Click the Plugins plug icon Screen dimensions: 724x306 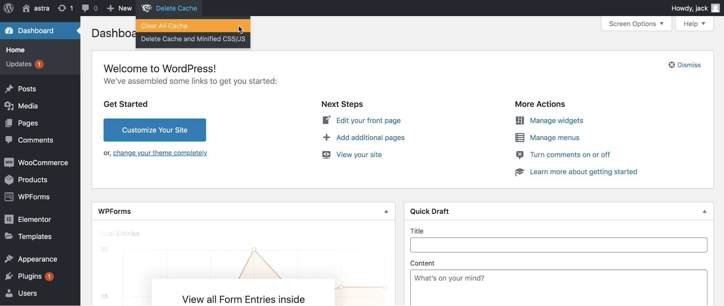(x=9, y=276)
